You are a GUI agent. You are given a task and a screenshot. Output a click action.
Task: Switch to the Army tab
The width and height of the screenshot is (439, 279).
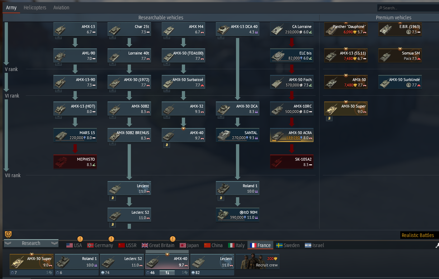tap(11, 8)
